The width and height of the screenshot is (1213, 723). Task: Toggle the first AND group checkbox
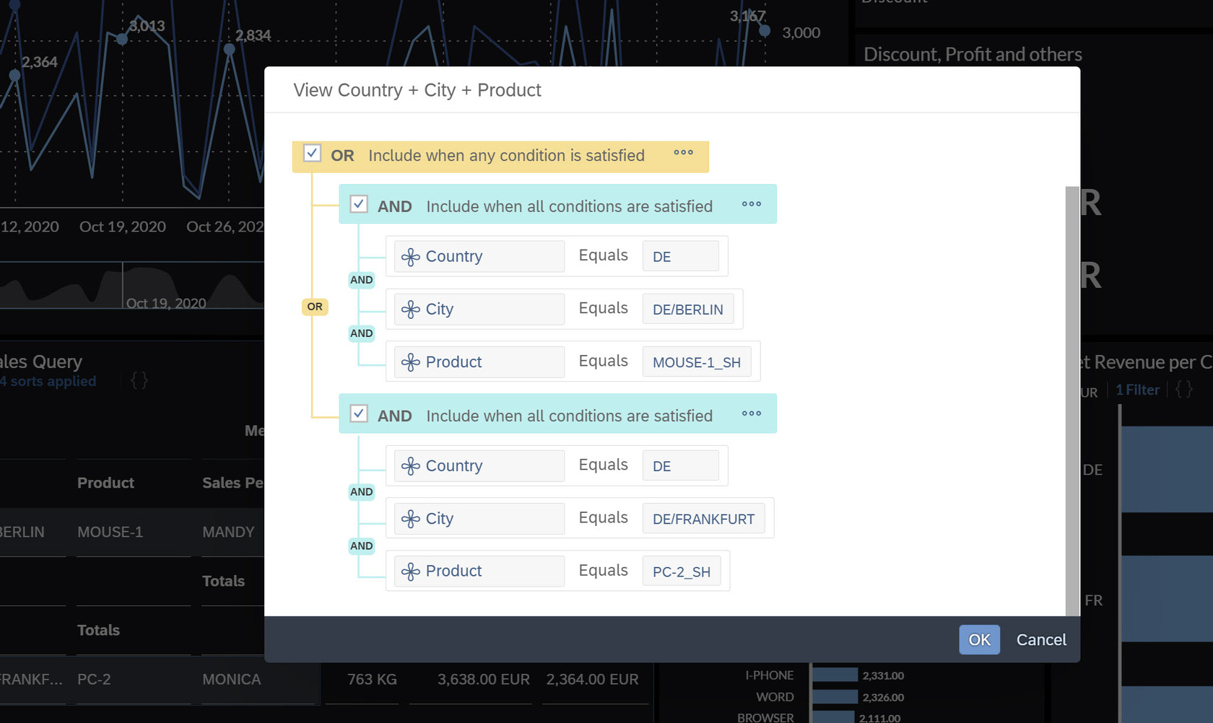pyautogui.click(x=359, y=204)
